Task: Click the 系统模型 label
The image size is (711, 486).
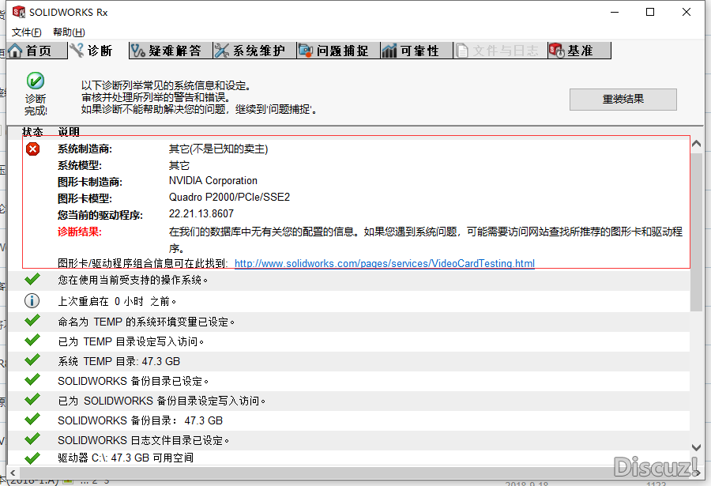Action: coord(80,166)
